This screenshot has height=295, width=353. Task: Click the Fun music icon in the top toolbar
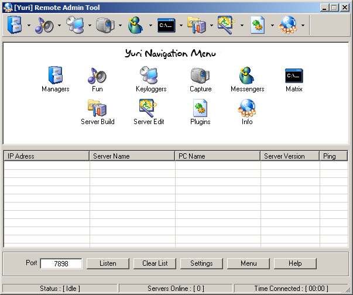coord(44,26)
